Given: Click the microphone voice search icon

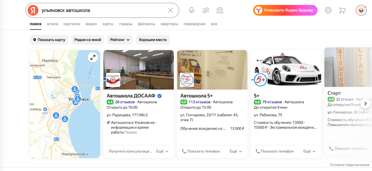Looking at the screenshot, I should (x=192, y=10).
